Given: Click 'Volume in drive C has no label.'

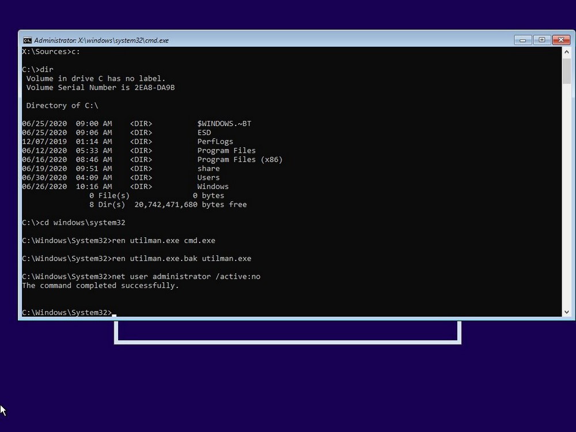Looking at the screenshot, I should pos(96,78).
